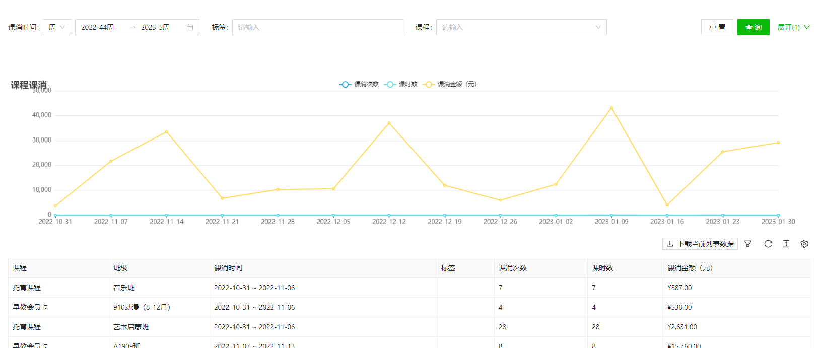Toggle 课消金额（元） legend series
The image size is (821, 348).
point(450,84)
